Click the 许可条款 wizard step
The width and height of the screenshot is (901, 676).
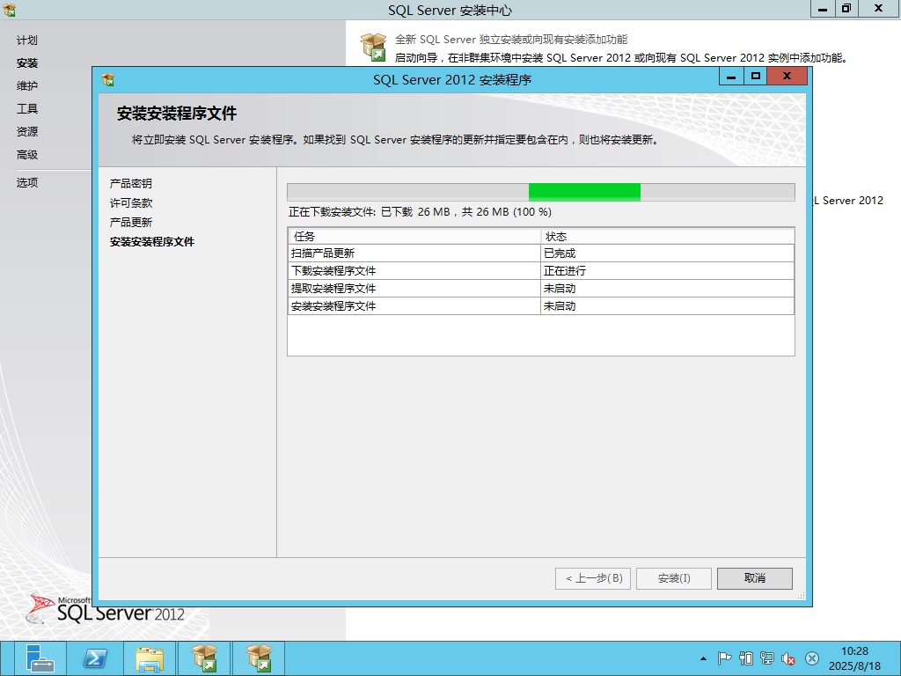tap(131, 203)
